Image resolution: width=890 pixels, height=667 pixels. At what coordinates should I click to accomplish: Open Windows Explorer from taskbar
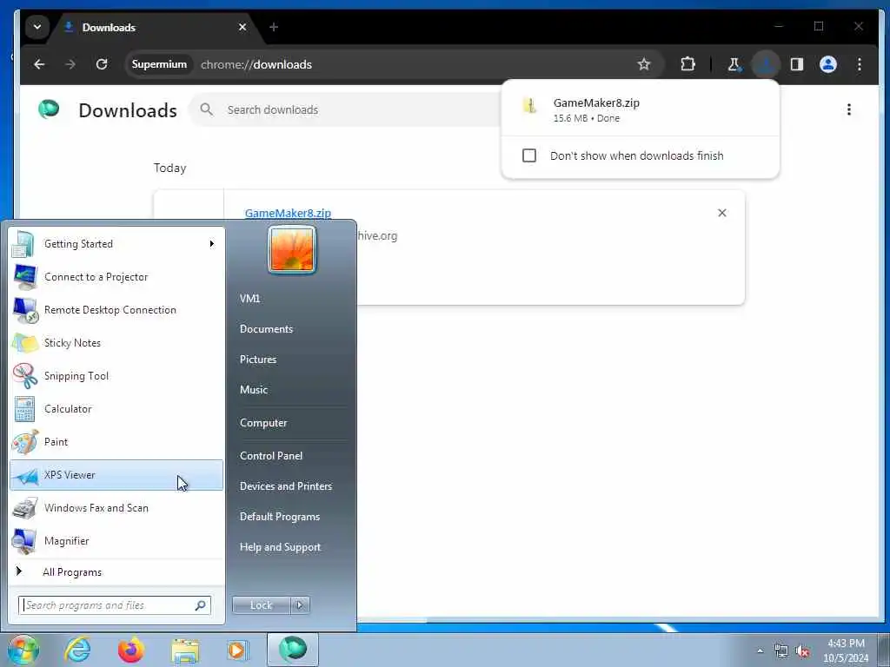pyautogui.click(x=185, y=650)
